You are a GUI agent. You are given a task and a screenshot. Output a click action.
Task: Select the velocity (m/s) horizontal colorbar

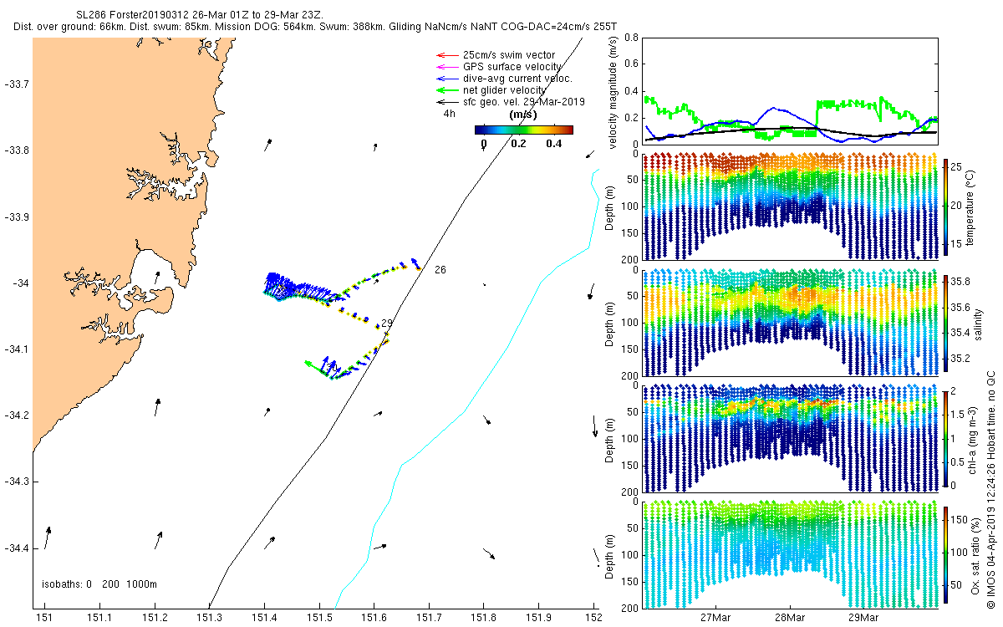pyautogui.click(x=524, y=130)
